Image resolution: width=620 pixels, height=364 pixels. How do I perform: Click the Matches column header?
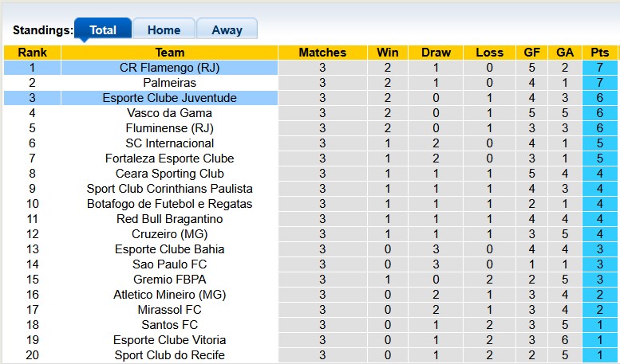(x=322, y=53)
